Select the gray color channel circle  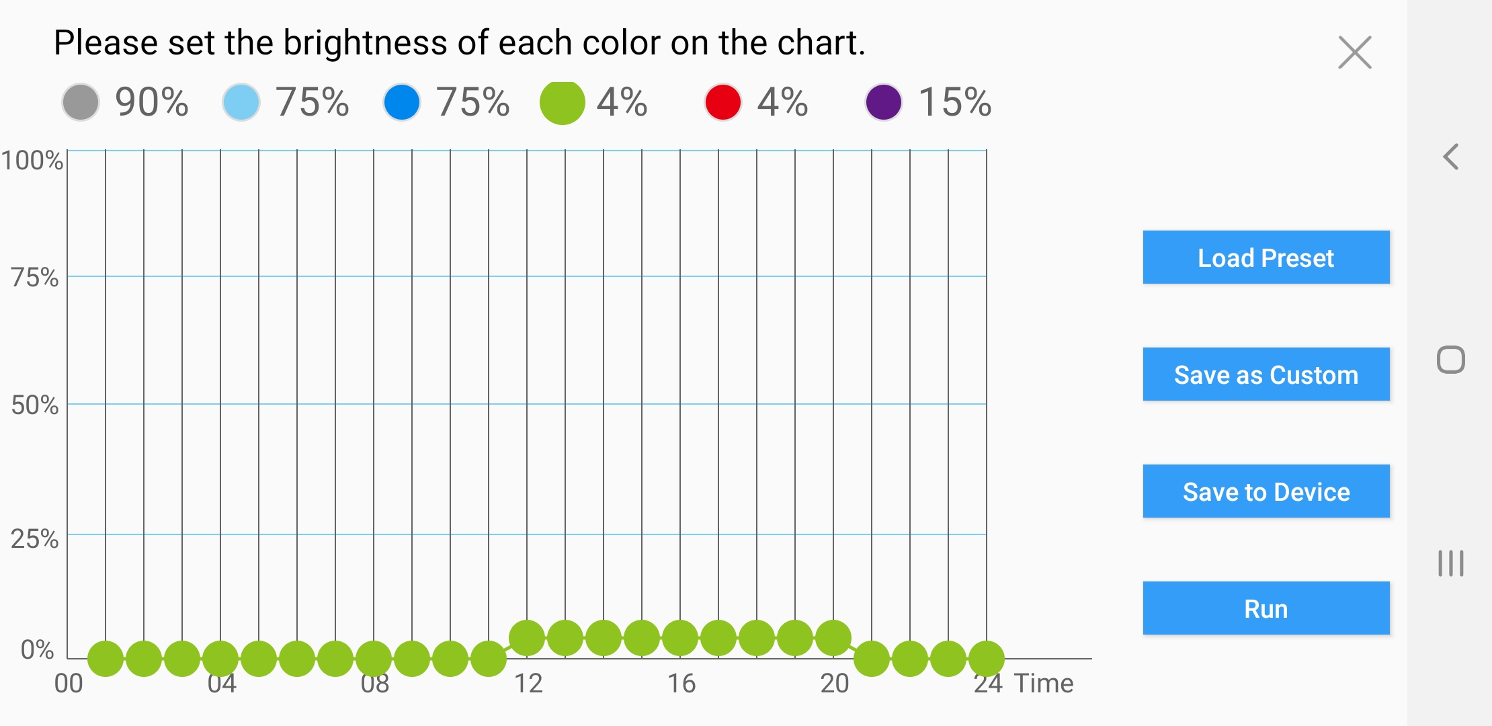(x=81, y=102)
